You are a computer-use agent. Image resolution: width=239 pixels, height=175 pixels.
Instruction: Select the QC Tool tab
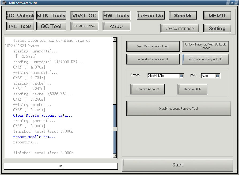tap(51, 26)
